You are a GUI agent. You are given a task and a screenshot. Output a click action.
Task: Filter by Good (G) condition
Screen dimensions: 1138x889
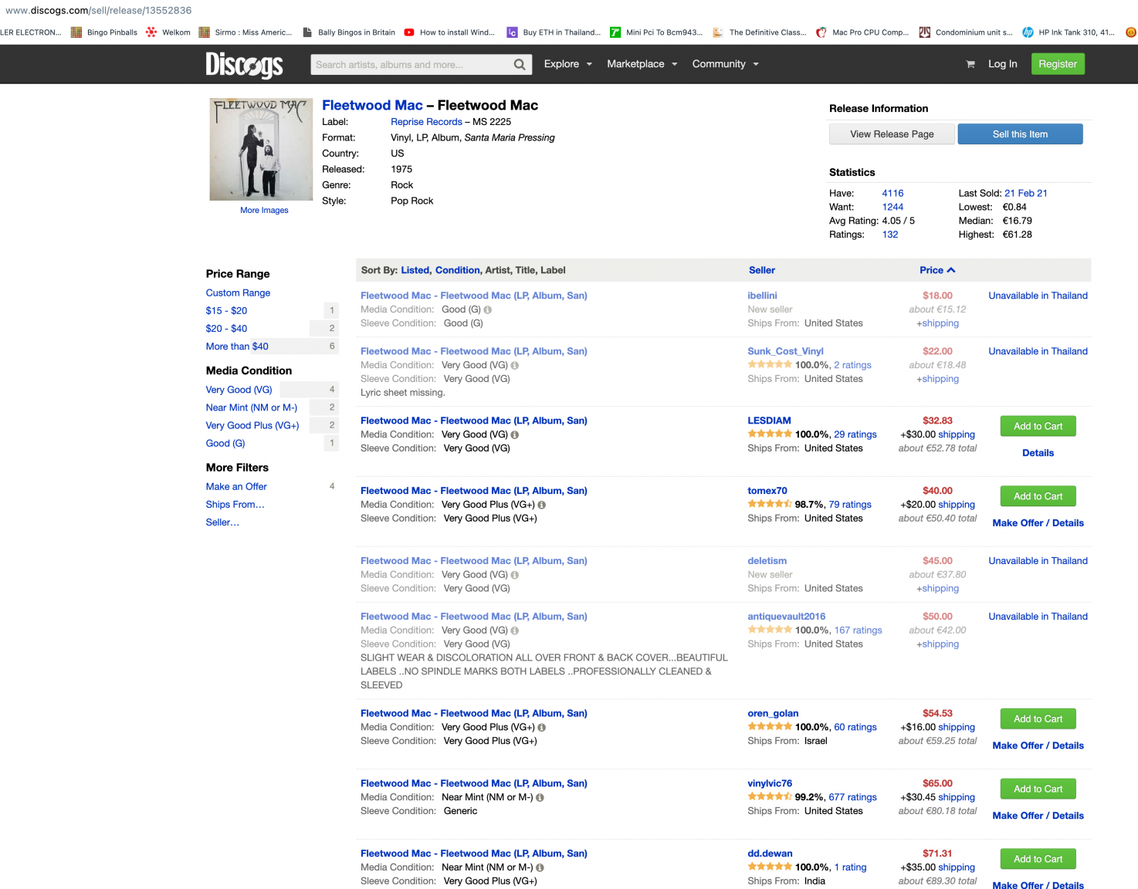[225, 444]
